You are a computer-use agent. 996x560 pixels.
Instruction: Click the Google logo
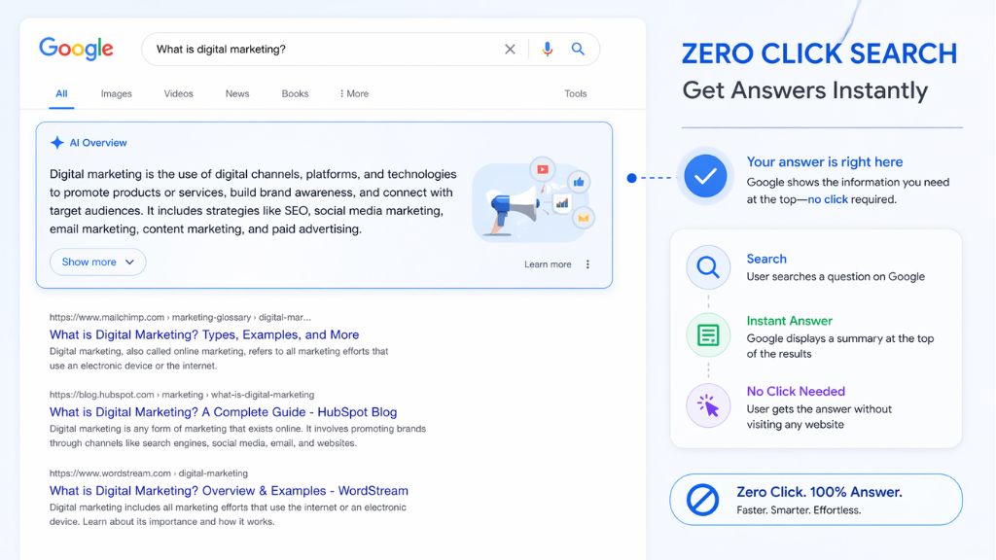pyautogui.click(x=76, y=49)
